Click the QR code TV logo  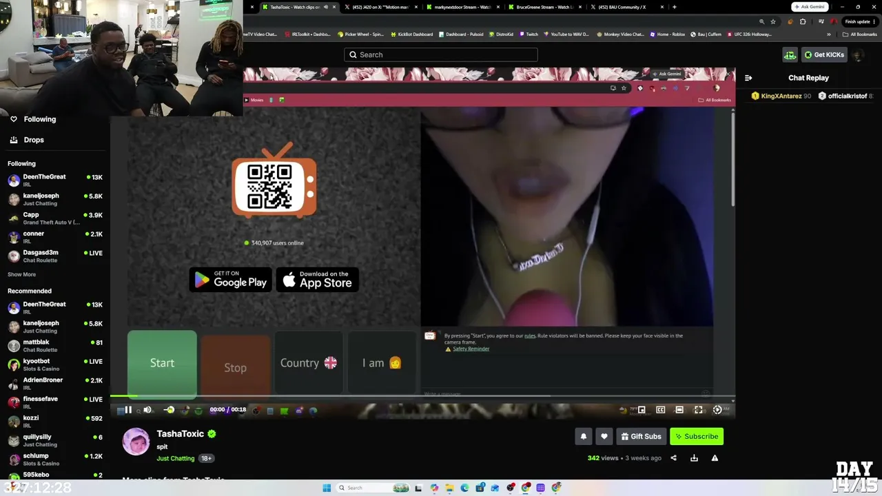point(274,180)
